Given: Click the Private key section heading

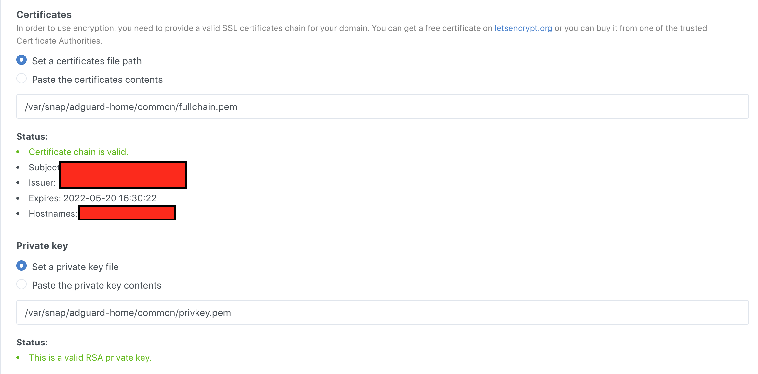Looking at the screenshot, I should tap(42, 246).
